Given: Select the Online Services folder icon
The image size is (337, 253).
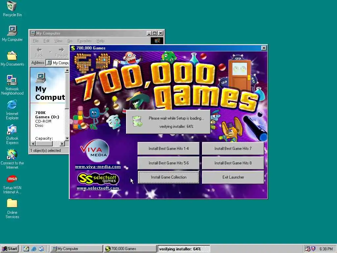Looking at the screenshot, I should point(12,209).
